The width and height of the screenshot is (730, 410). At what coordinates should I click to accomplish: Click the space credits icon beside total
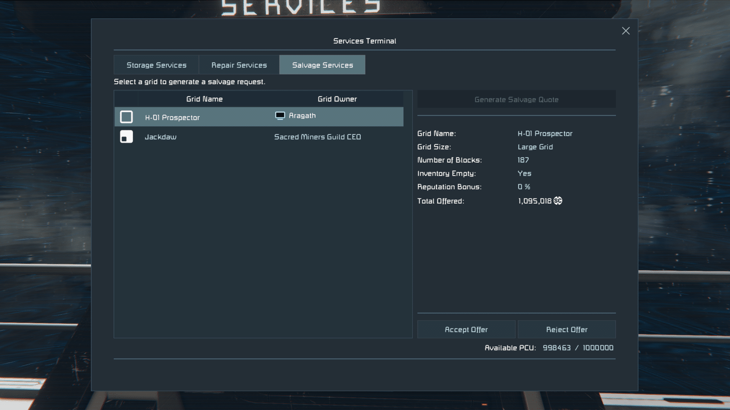(558, 201)
